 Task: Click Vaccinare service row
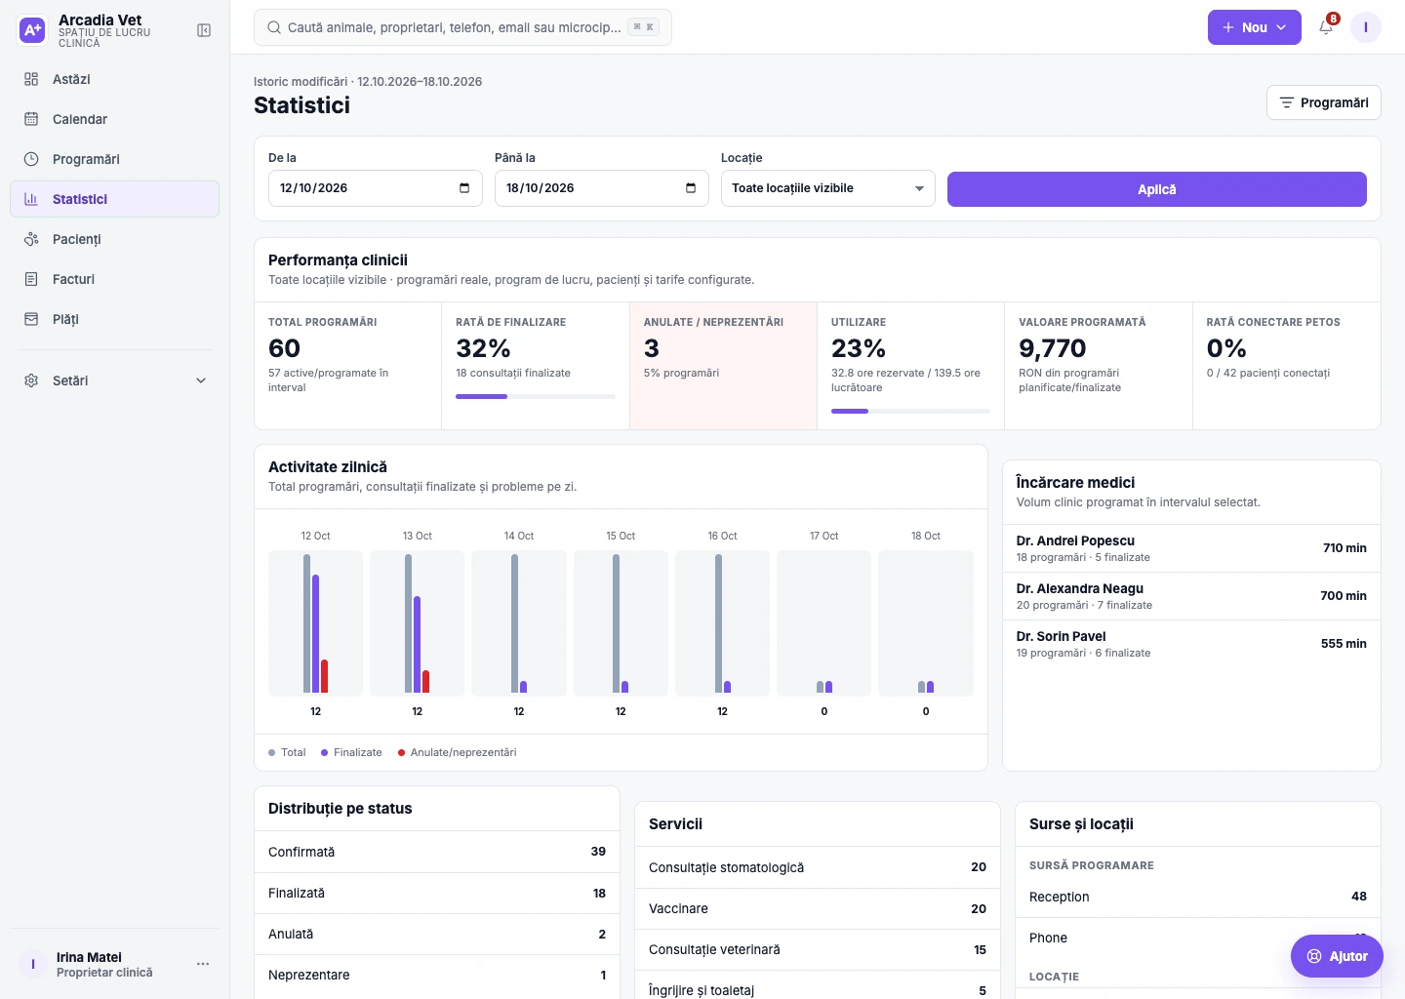pos(818,908)
